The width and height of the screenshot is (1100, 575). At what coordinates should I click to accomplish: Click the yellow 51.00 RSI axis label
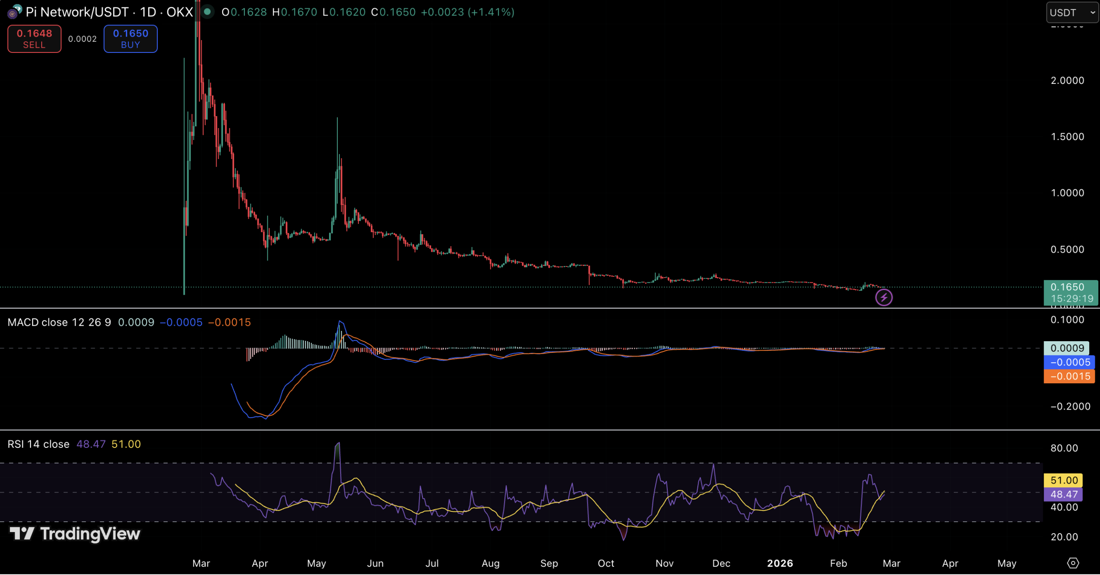point(1063,480)
